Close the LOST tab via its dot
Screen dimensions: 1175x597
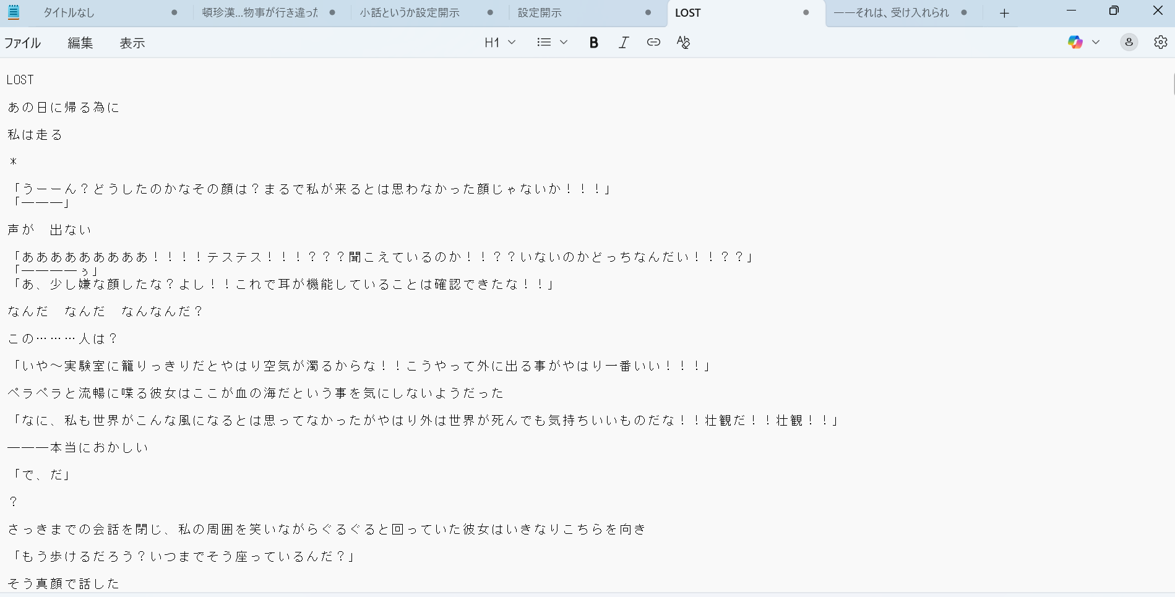point(806,13)
